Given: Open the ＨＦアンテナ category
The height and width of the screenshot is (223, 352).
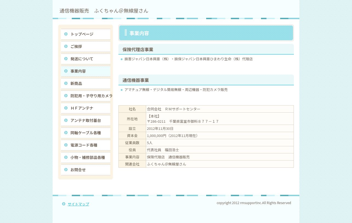Looking at the screenshot, I should (x=86, y=108).
